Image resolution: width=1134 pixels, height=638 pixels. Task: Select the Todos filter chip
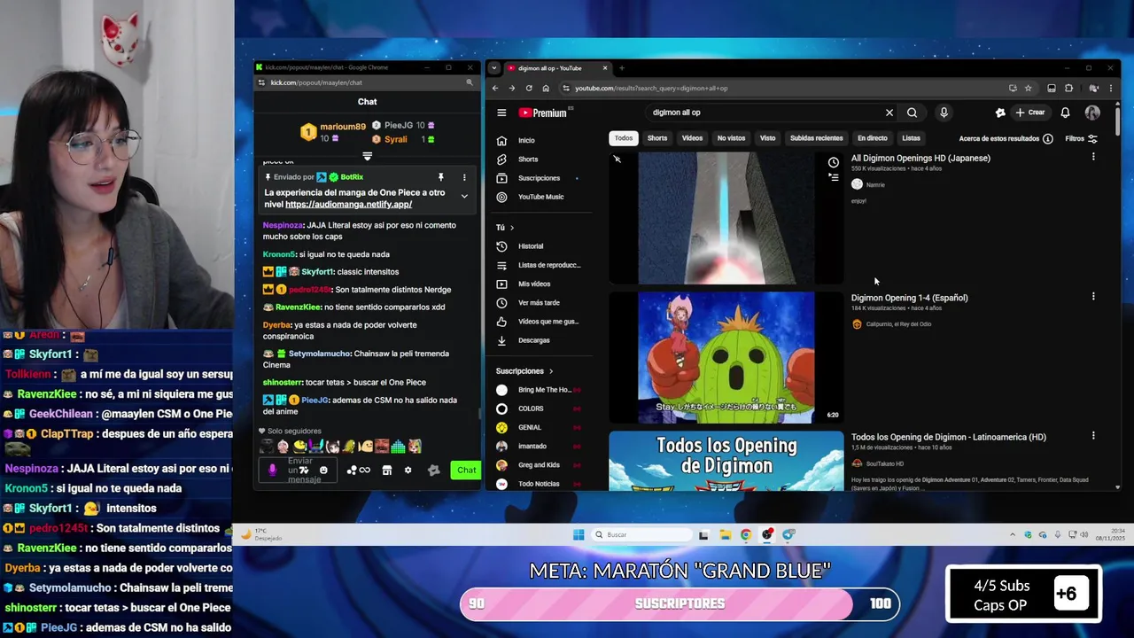[624, 138]
